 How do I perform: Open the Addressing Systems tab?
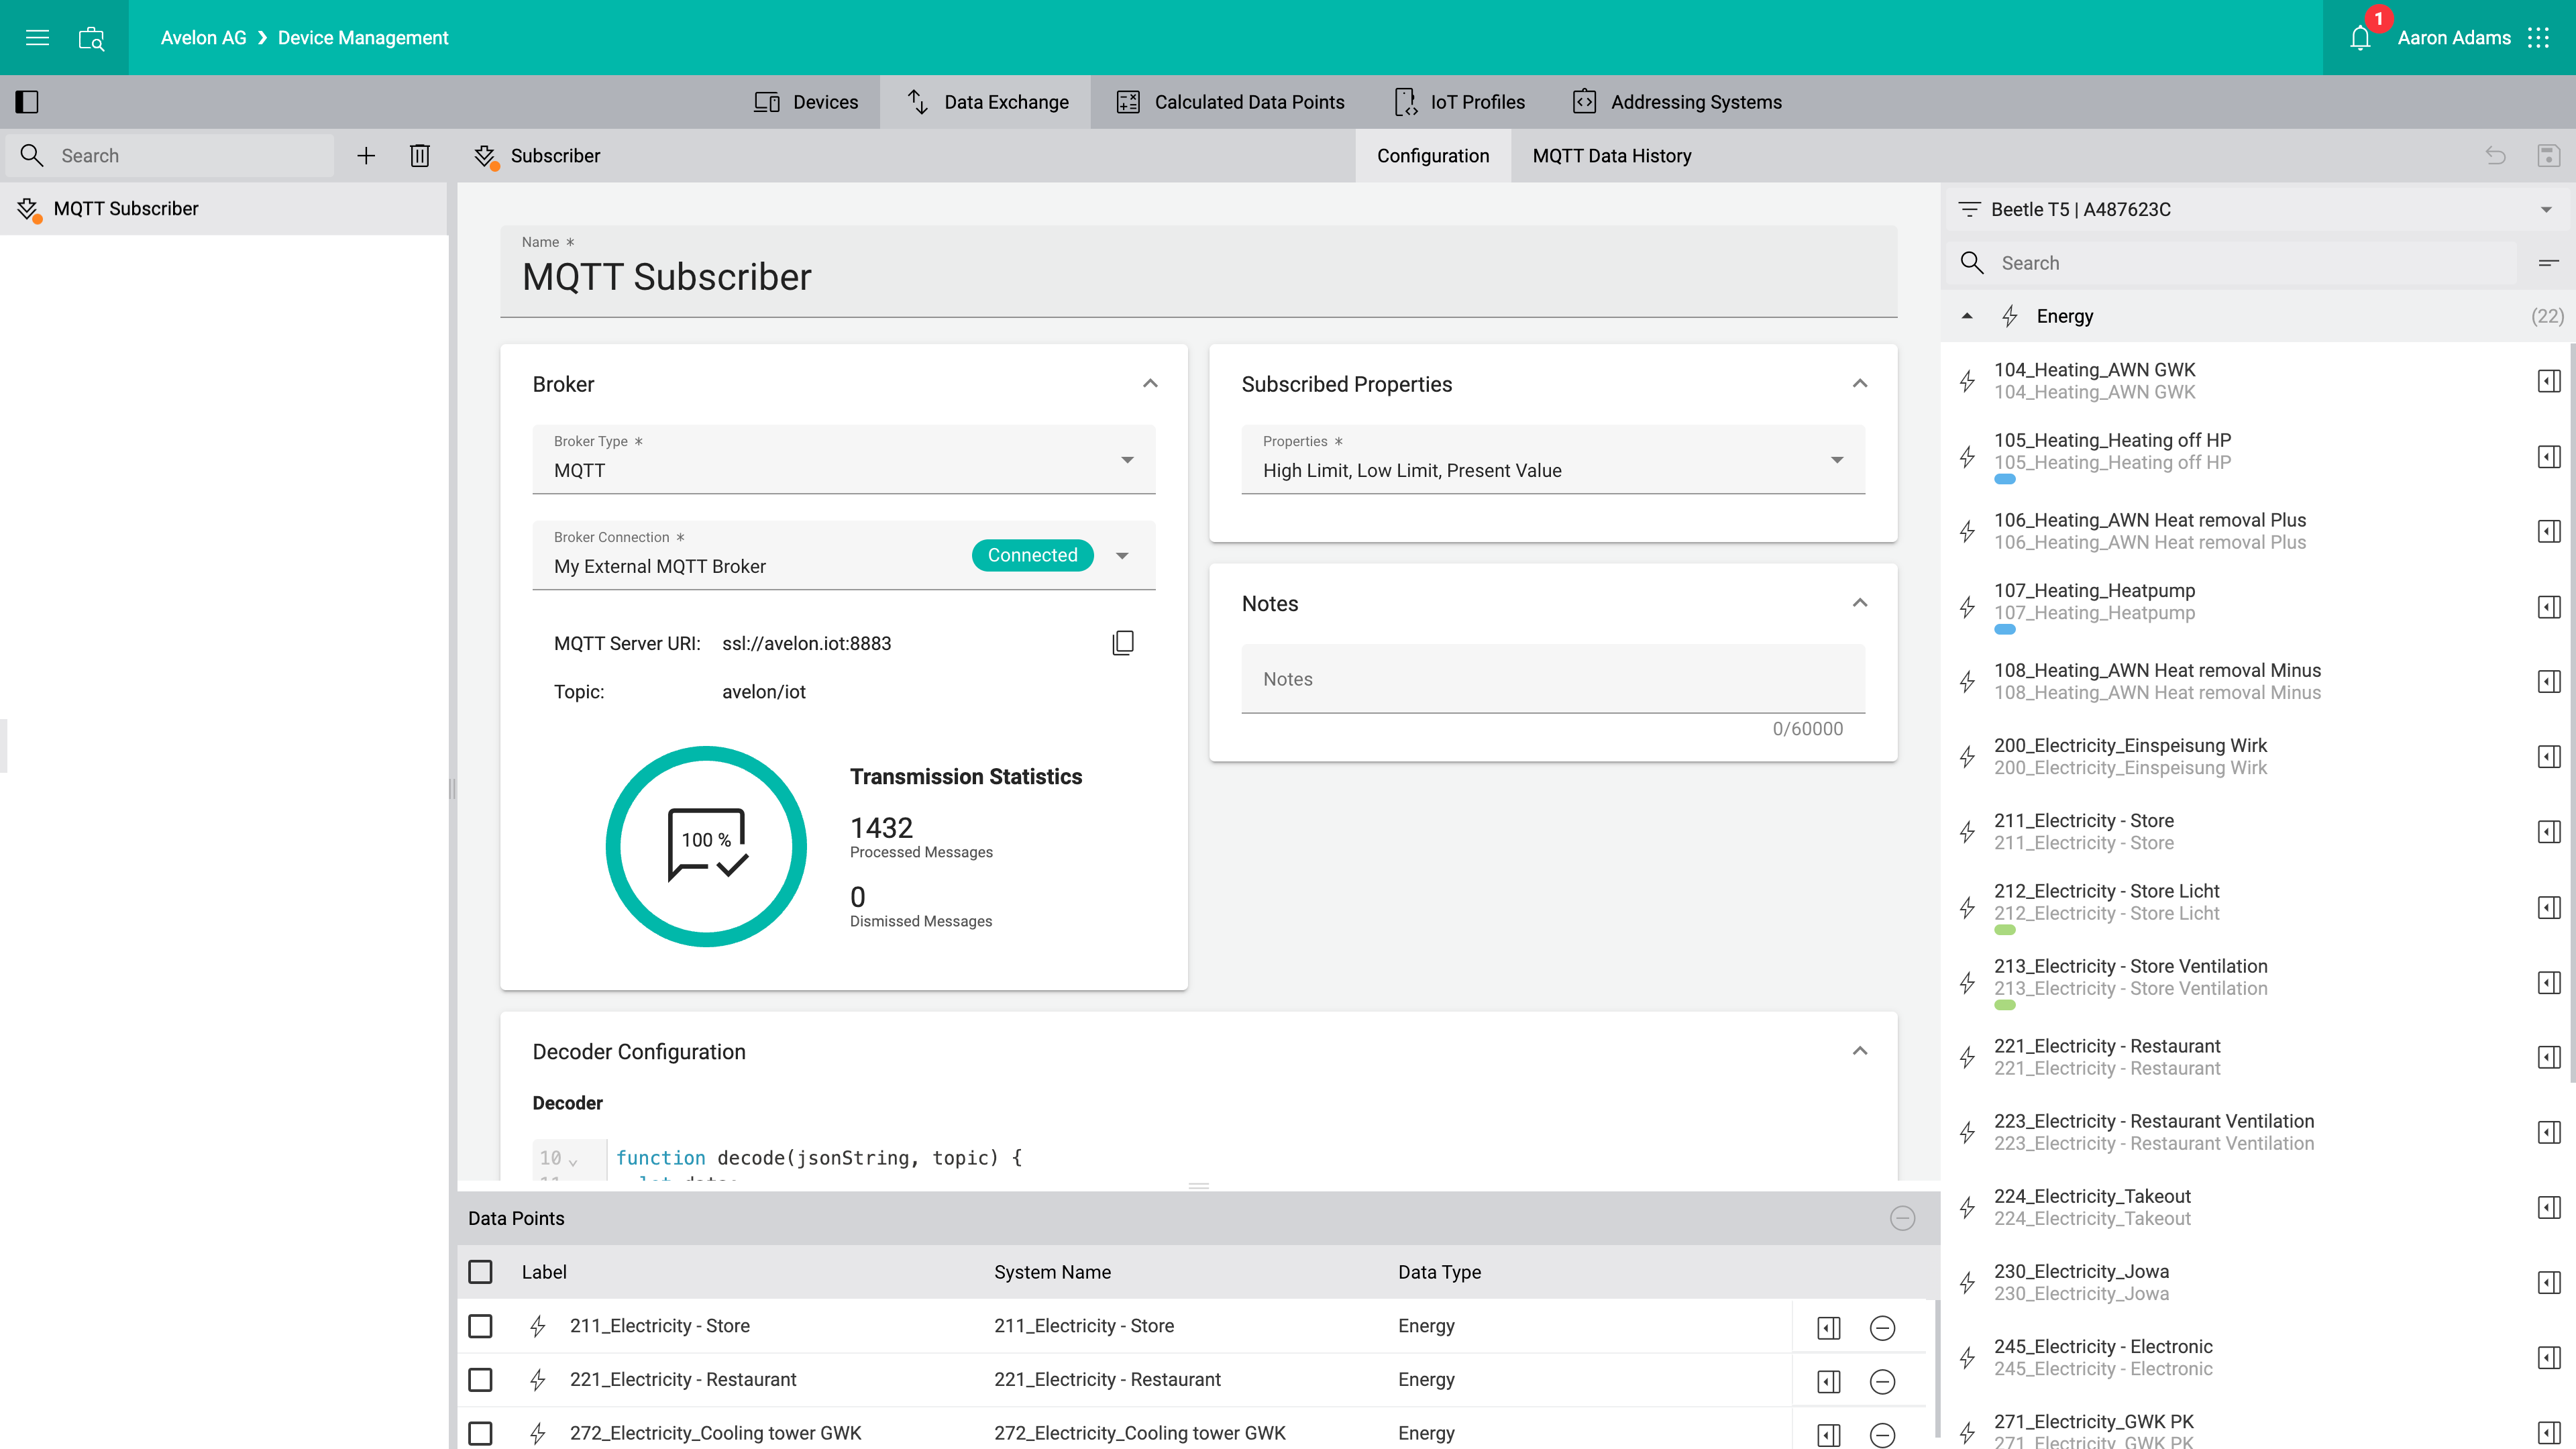[1676, 102]
